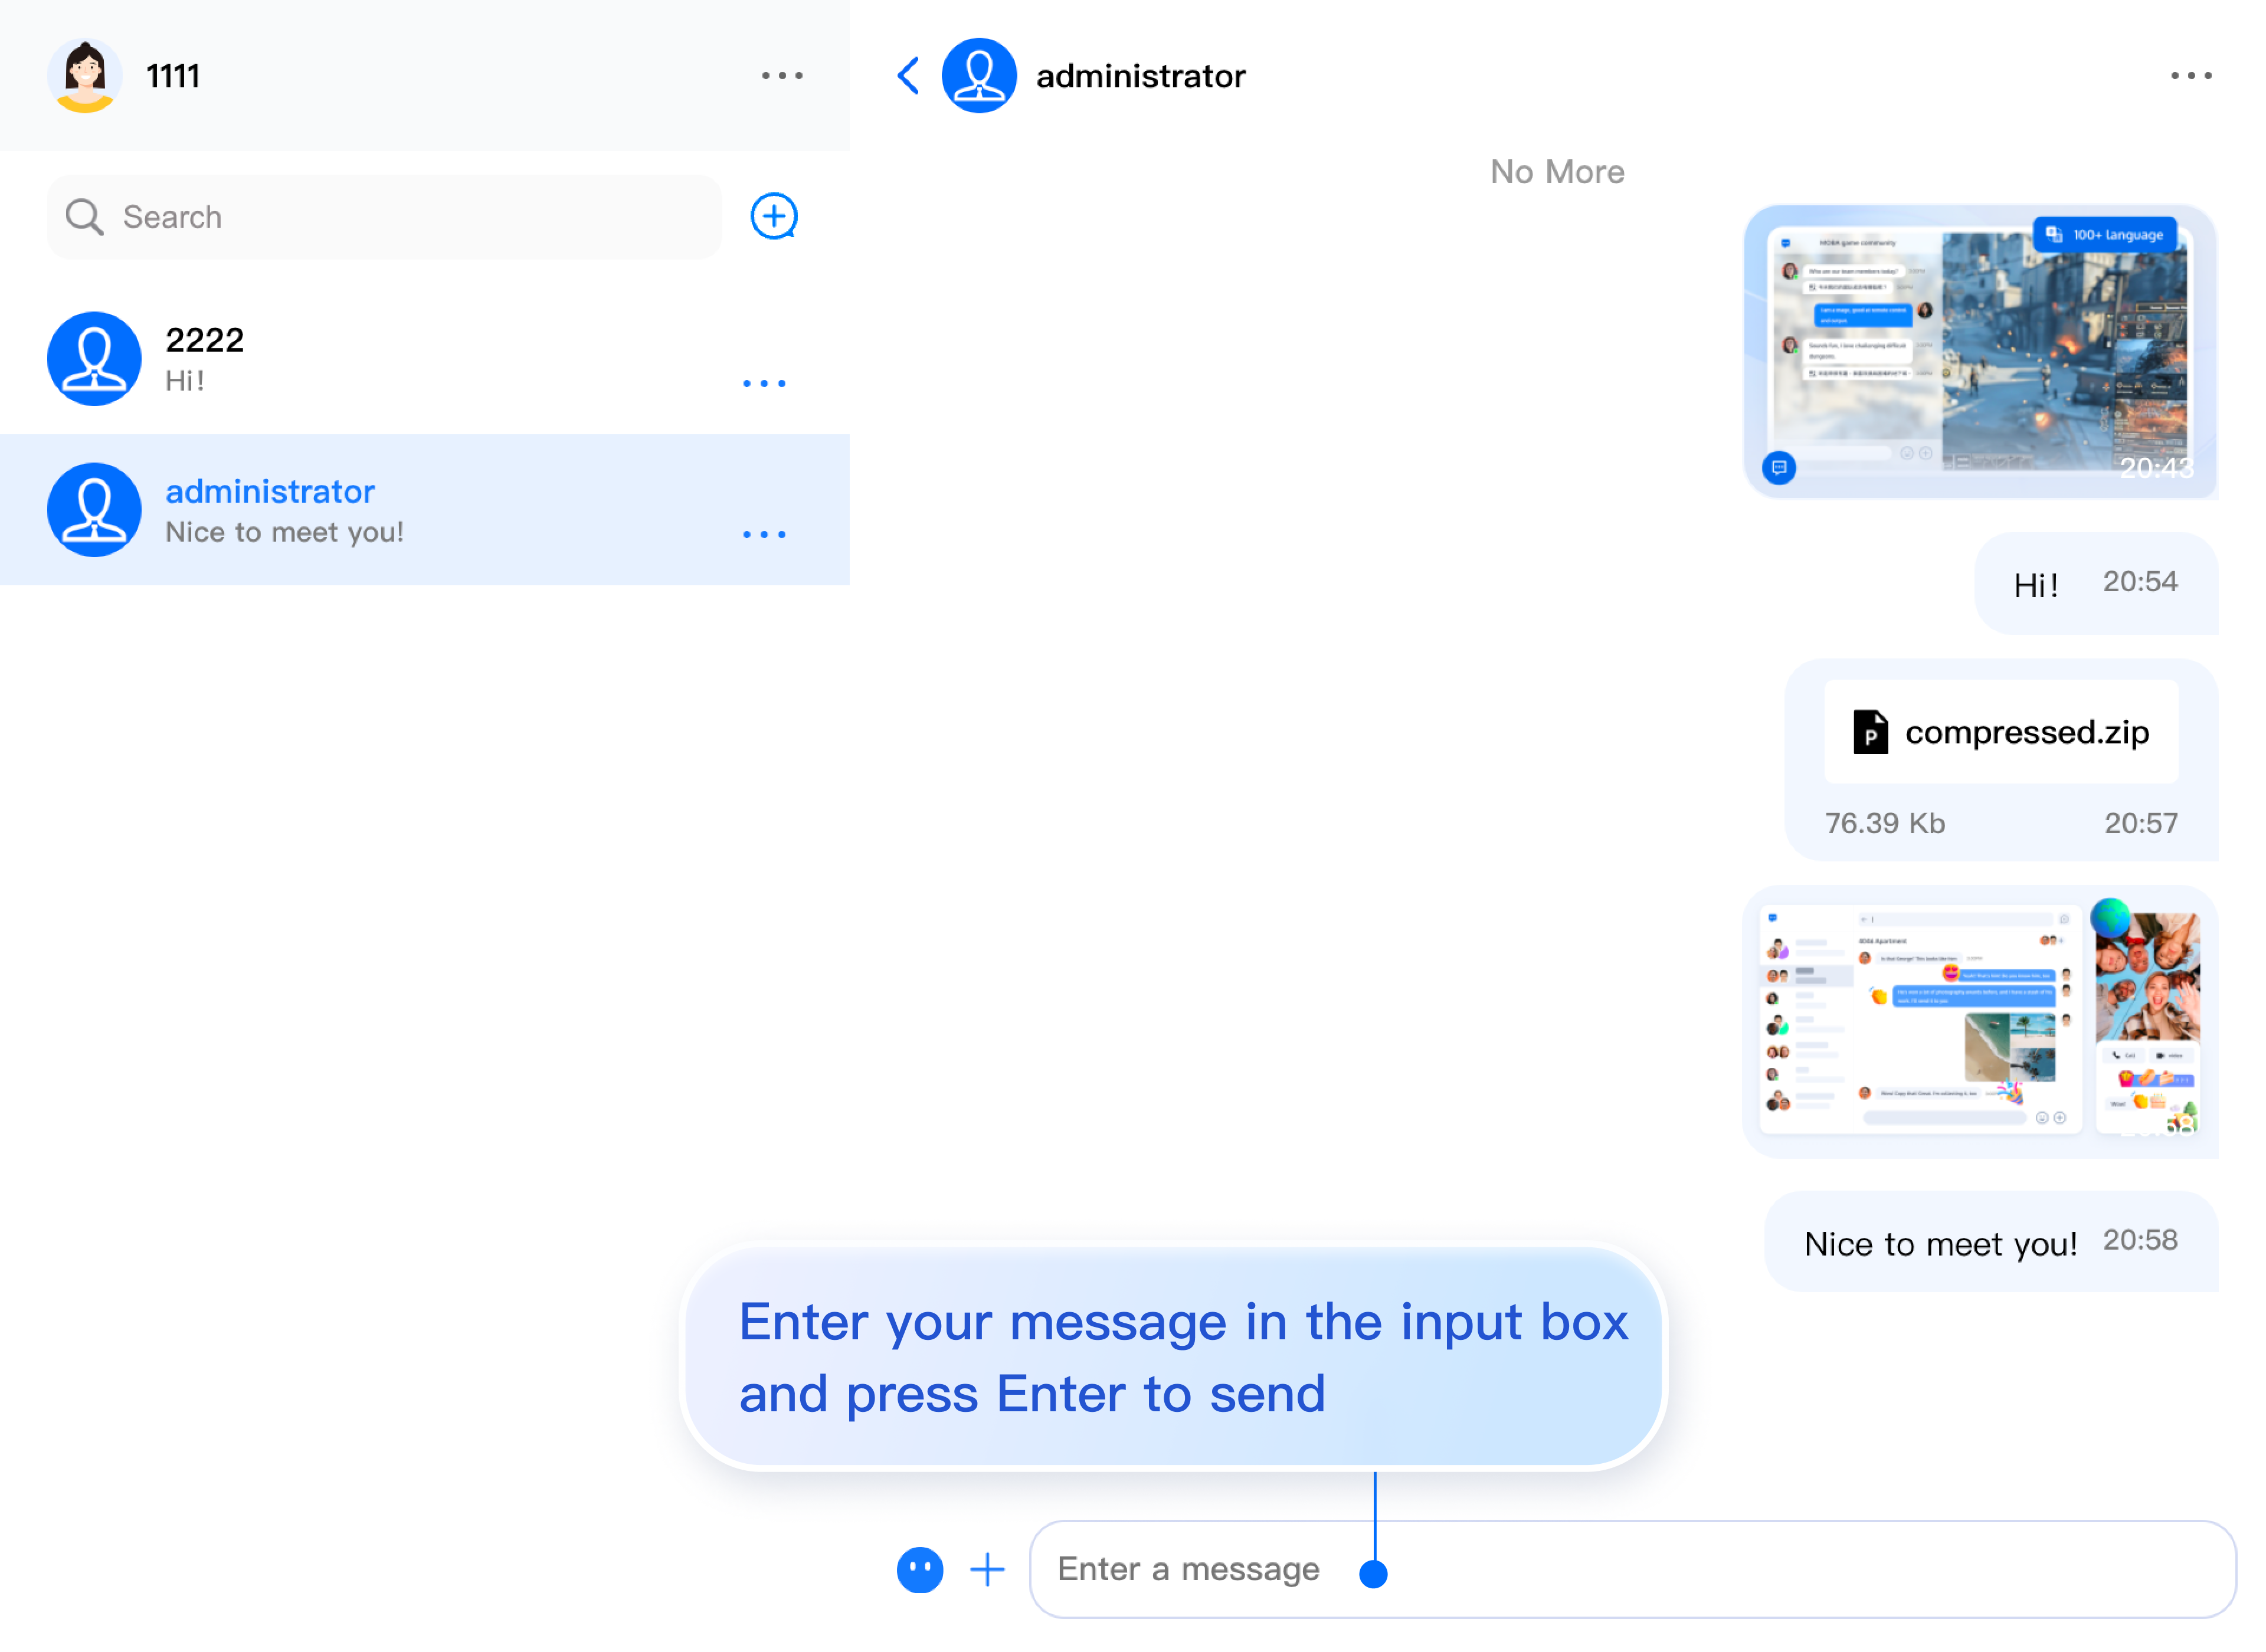Open the emoji picker
This screenshot has height=1652, width=2266.
(x=920, y=1570)
